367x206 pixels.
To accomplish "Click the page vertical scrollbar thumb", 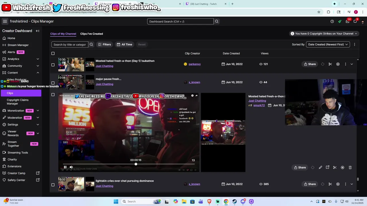I will [358, 179].
